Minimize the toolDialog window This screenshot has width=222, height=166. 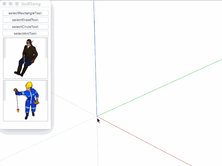(11, 4)
